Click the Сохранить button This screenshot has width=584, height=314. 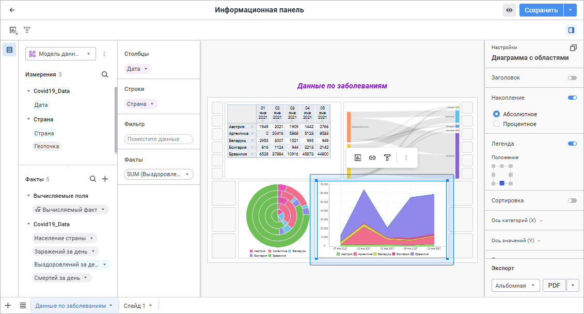(541, 10)
